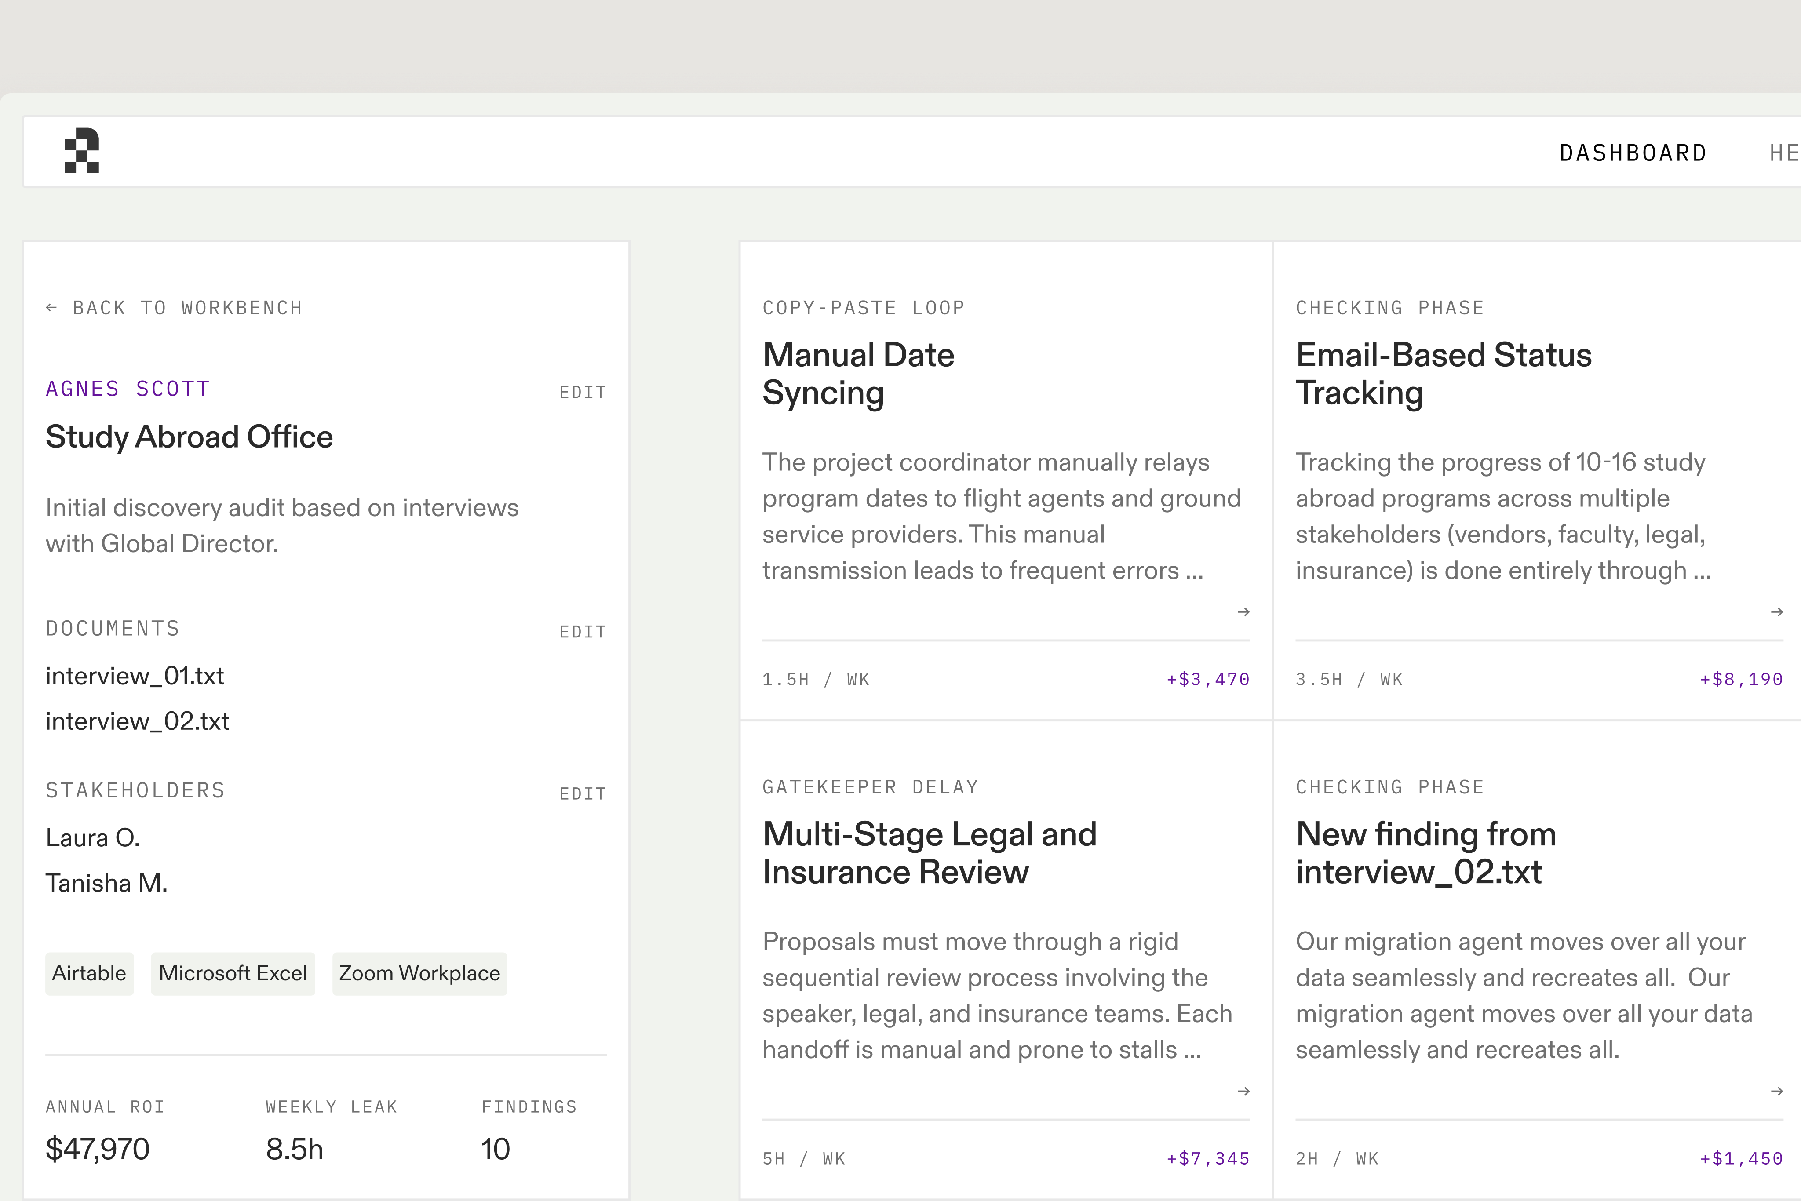Screen dimensions: 1801x1201
Task: Click the +$7,345 savings value
Action: 1208,1159
